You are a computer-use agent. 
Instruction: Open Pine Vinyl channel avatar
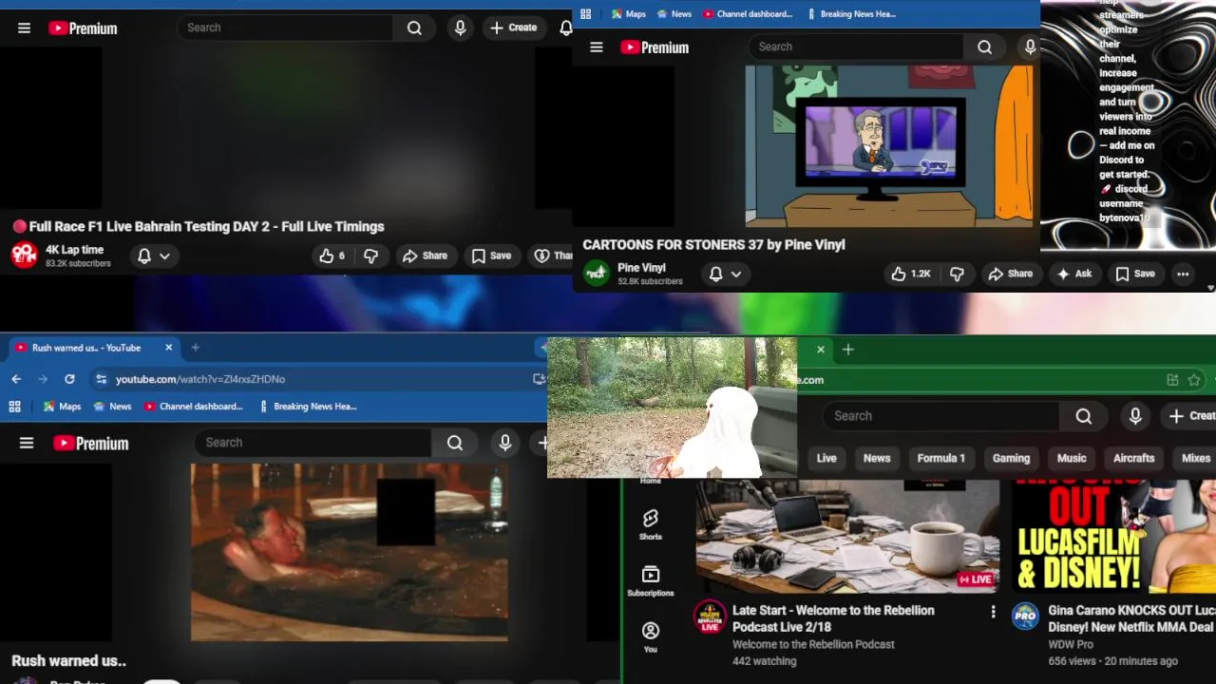click(x=597, y=274)
